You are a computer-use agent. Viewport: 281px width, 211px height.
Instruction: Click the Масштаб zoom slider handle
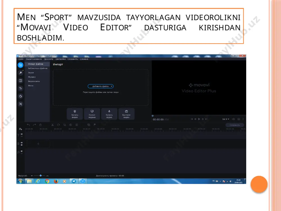41,176
